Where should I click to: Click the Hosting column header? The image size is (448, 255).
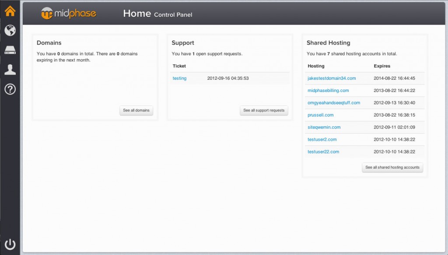click(316, 66)
